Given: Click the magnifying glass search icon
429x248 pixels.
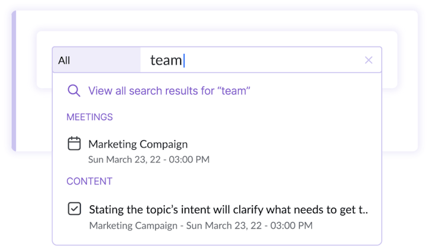Looking at the screenshot, I should coord(74,91).
